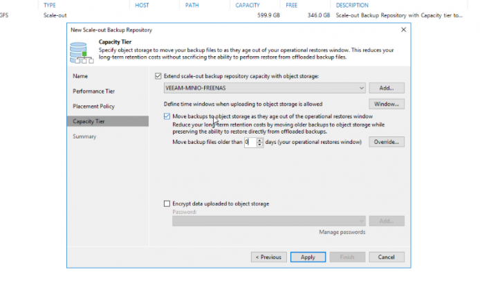480x281 pixels.
Task: Click the scale-out repository wizard icon
Action: pos(82,53)
